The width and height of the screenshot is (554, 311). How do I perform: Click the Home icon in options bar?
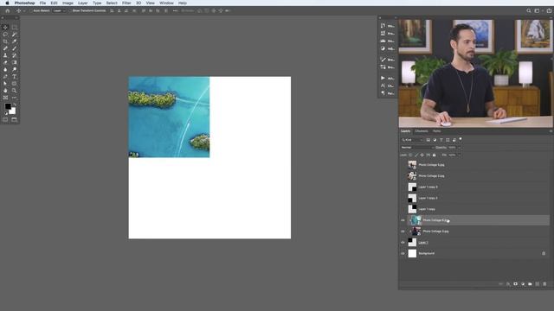[x=8, y=10]
